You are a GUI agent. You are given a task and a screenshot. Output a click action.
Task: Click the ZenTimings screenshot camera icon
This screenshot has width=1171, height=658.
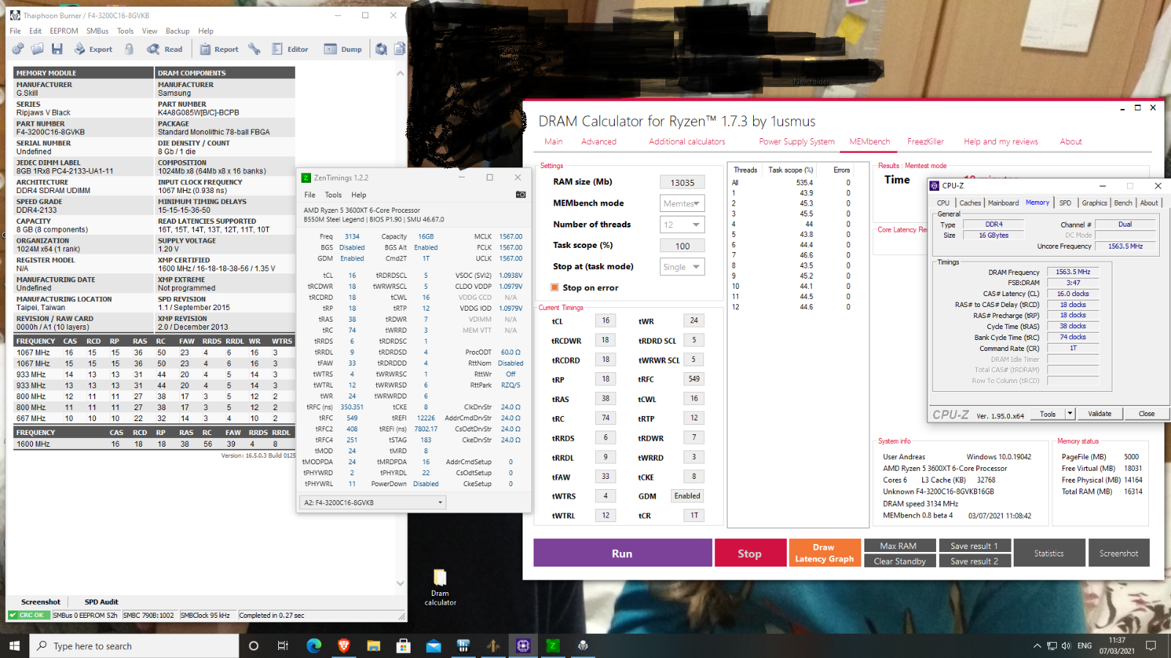tap(520, 194)
